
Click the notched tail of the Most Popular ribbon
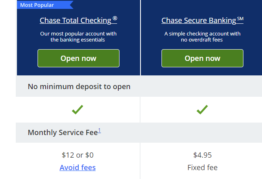pos(71,5)
